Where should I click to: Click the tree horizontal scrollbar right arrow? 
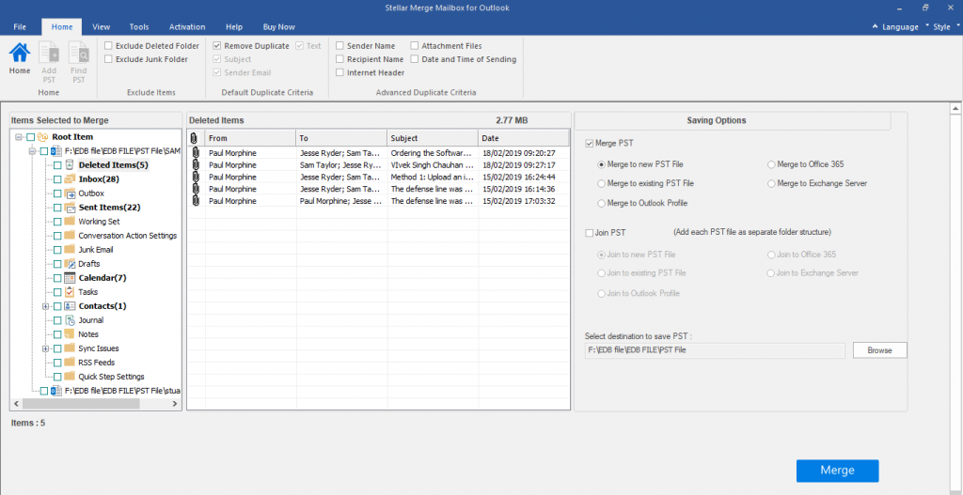click(x=174, y=404)
